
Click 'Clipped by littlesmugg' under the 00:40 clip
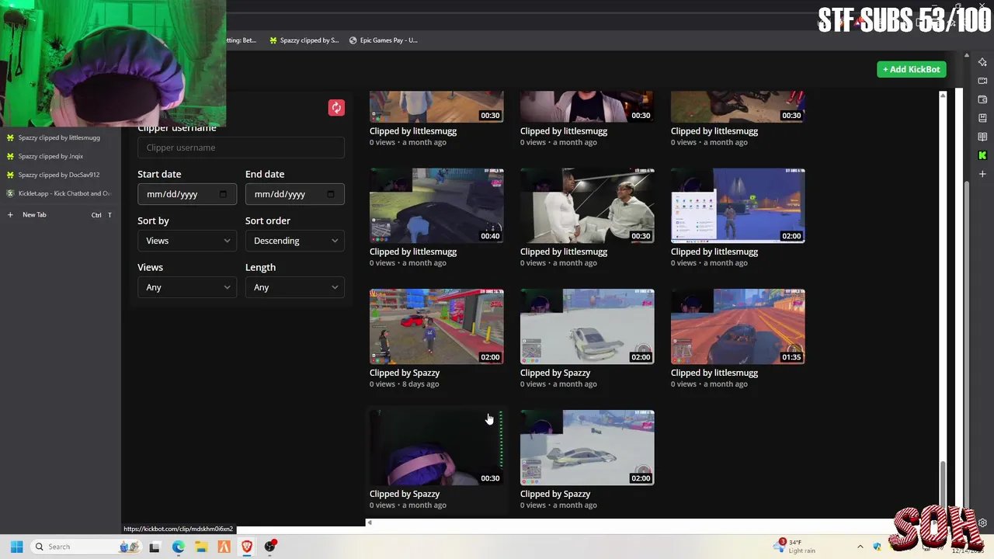pos(413,252)
